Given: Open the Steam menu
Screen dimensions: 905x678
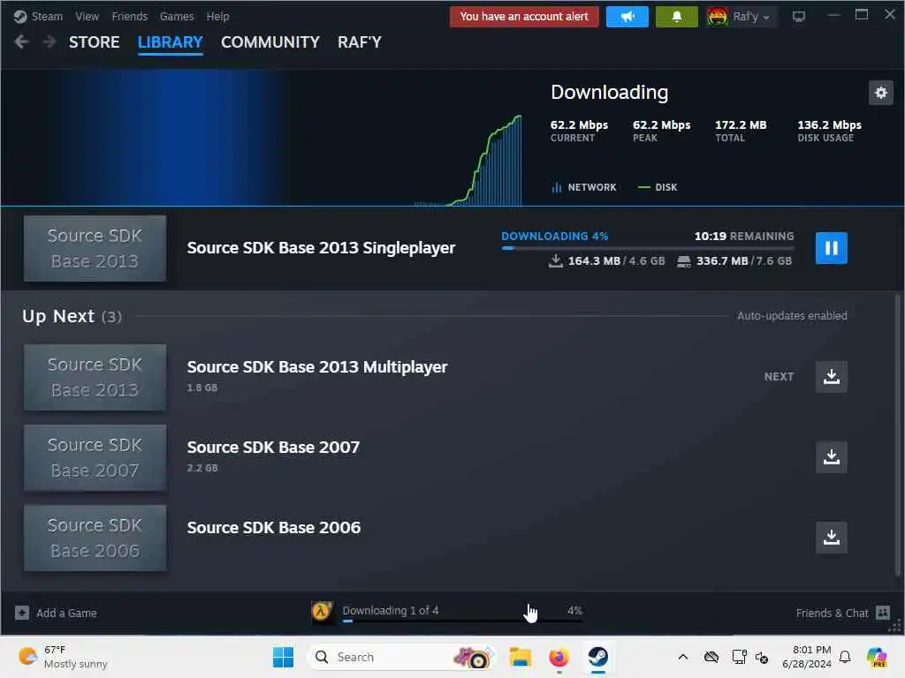Looking at the screenshot, I should coord(48,17).
